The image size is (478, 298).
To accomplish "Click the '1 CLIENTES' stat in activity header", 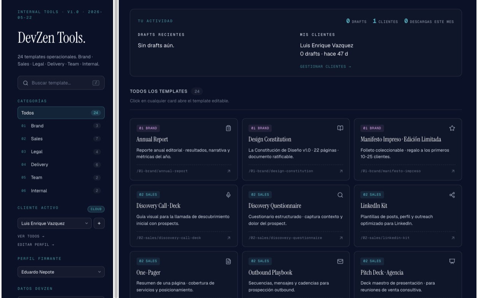I will [385, 21].
